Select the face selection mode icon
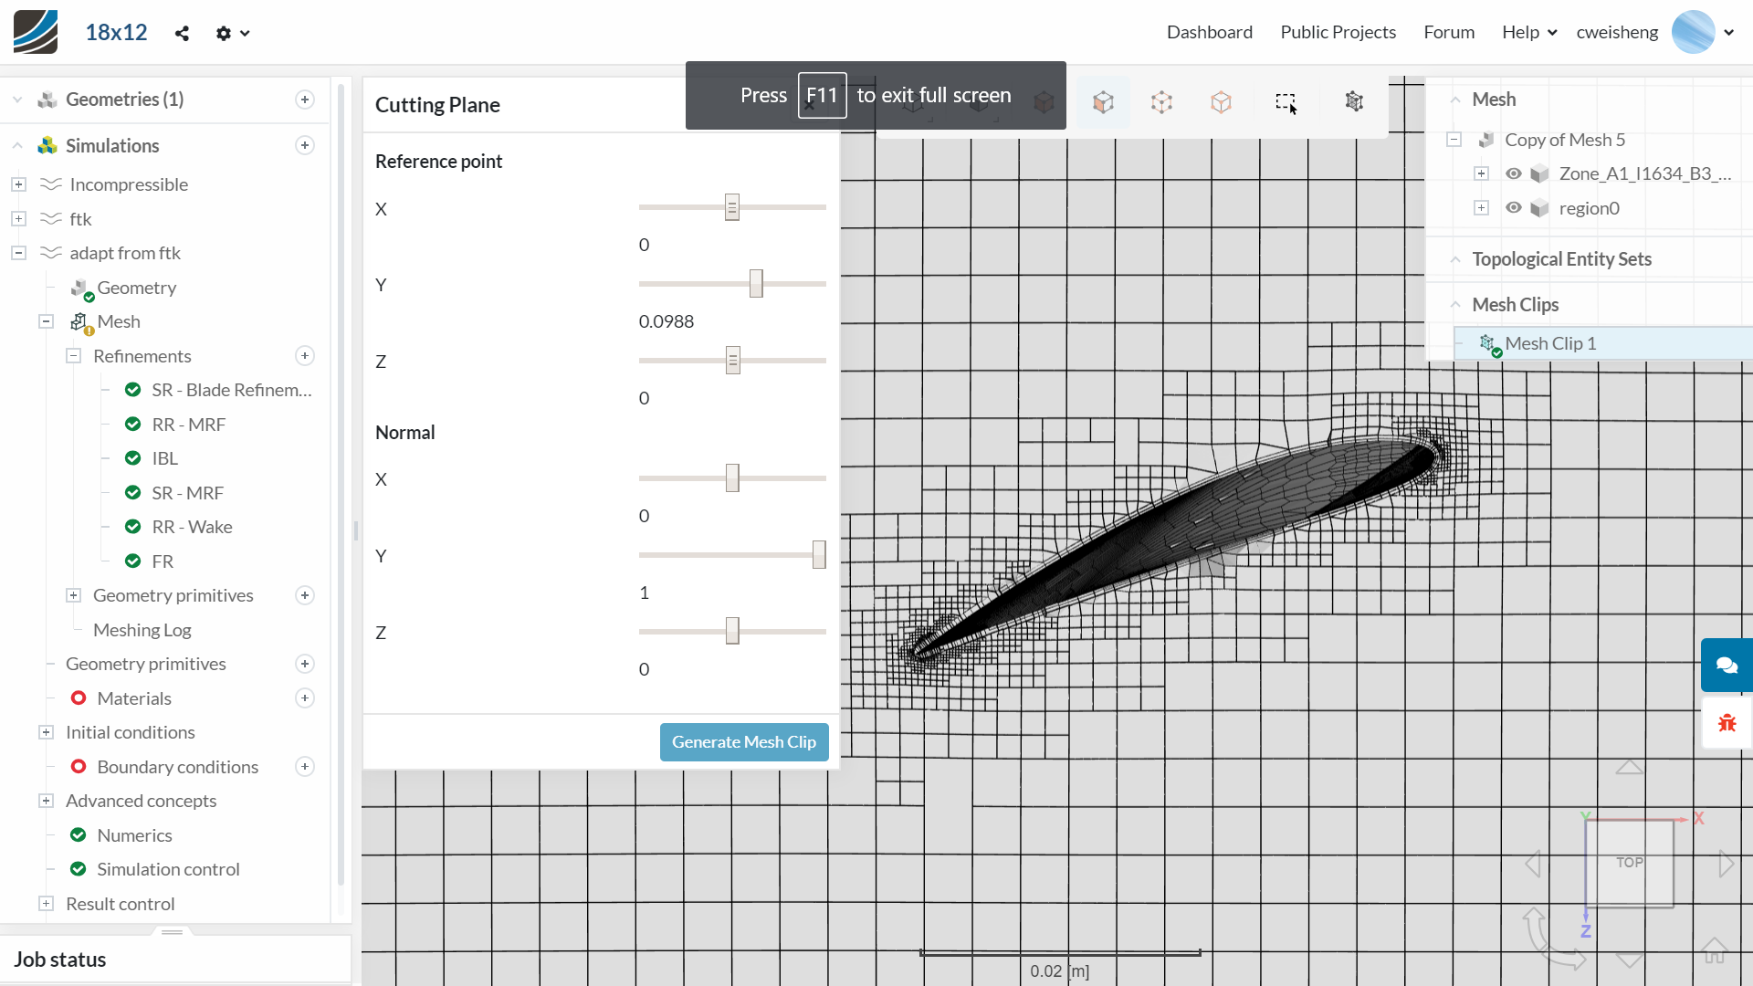Viewport: 1753px width, 986px height. tap(1103, 102)
